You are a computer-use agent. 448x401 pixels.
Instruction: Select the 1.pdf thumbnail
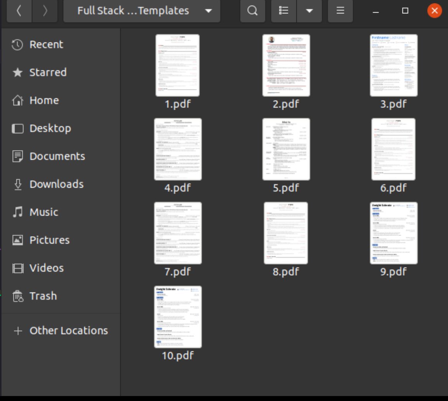click(177, 65)
